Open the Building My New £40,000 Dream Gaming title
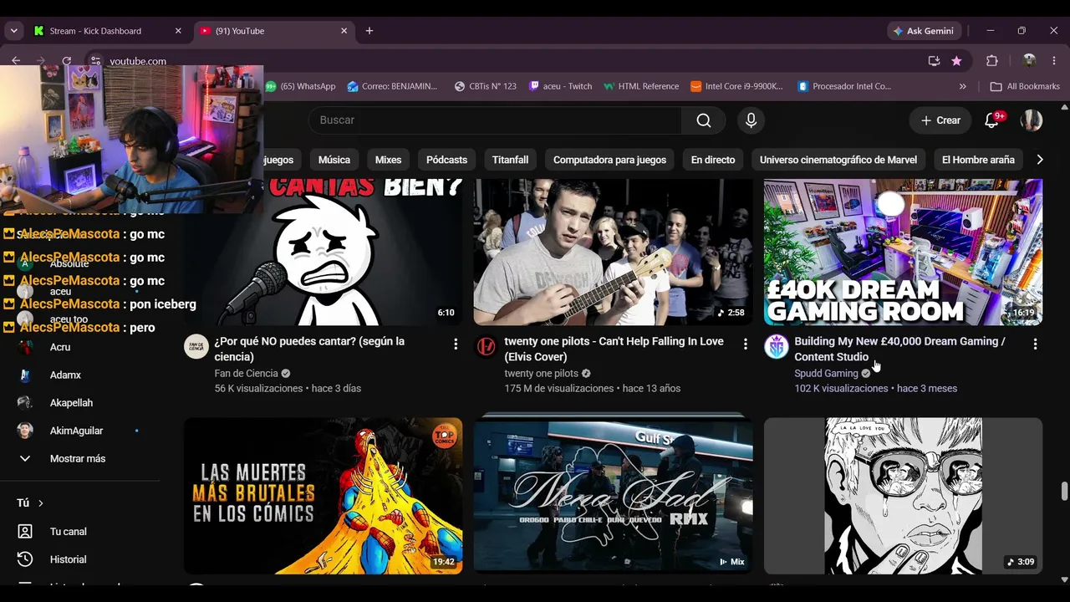1070x602 pixels. (x=900, y=349)
